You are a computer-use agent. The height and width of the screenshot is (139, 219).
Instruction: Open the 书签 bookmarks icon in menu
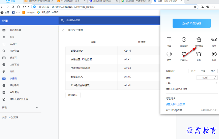tap(169, 40)
